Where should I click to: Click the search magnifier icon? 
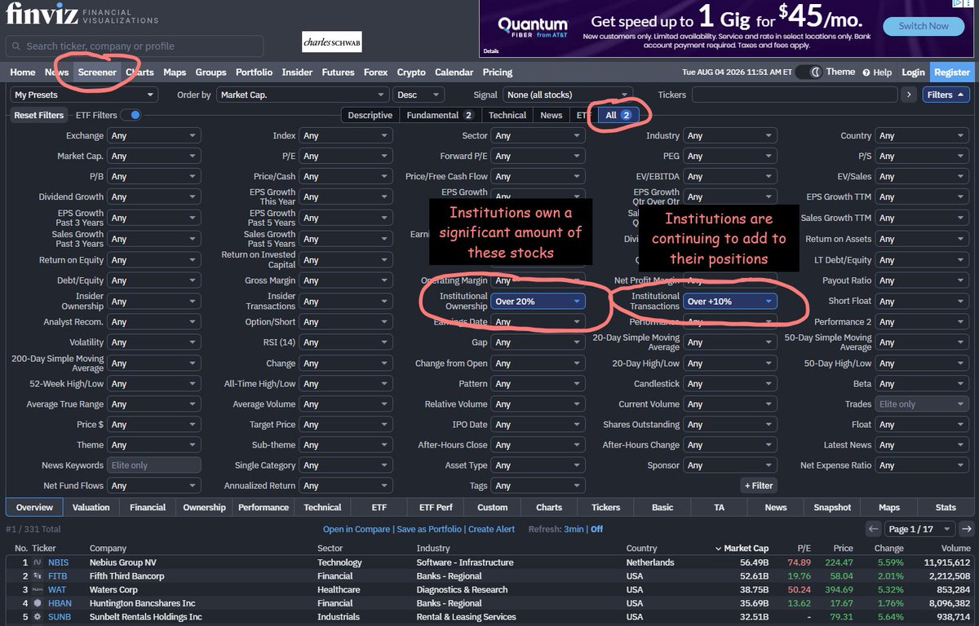16,46
